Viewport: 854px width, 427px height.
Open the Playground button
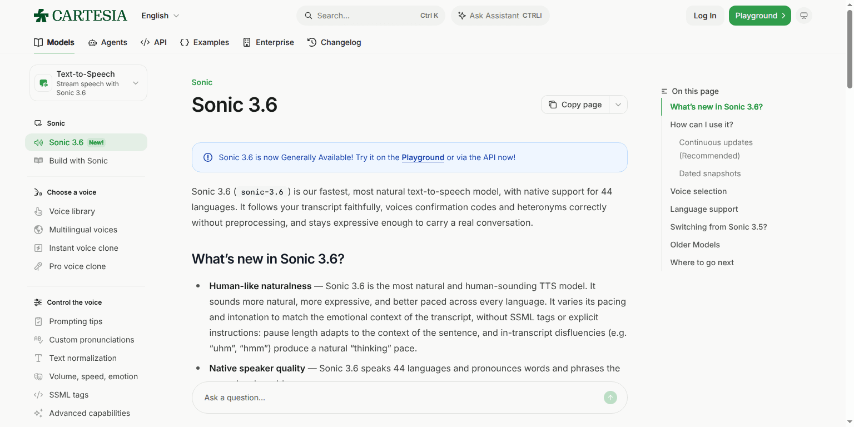pos(760,16)
